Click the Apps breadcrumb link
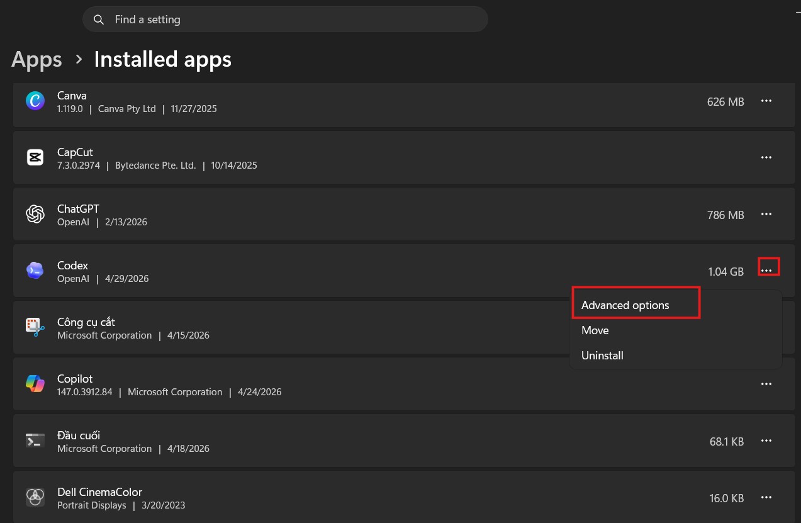 36,59
